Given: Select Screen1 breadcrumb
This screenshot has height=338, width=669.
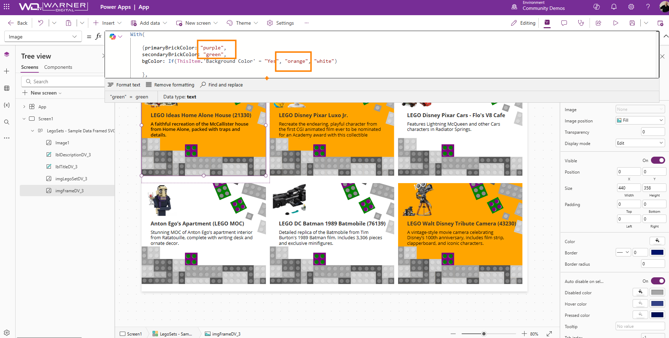Looking at the screenshot, I should (131, 334).
